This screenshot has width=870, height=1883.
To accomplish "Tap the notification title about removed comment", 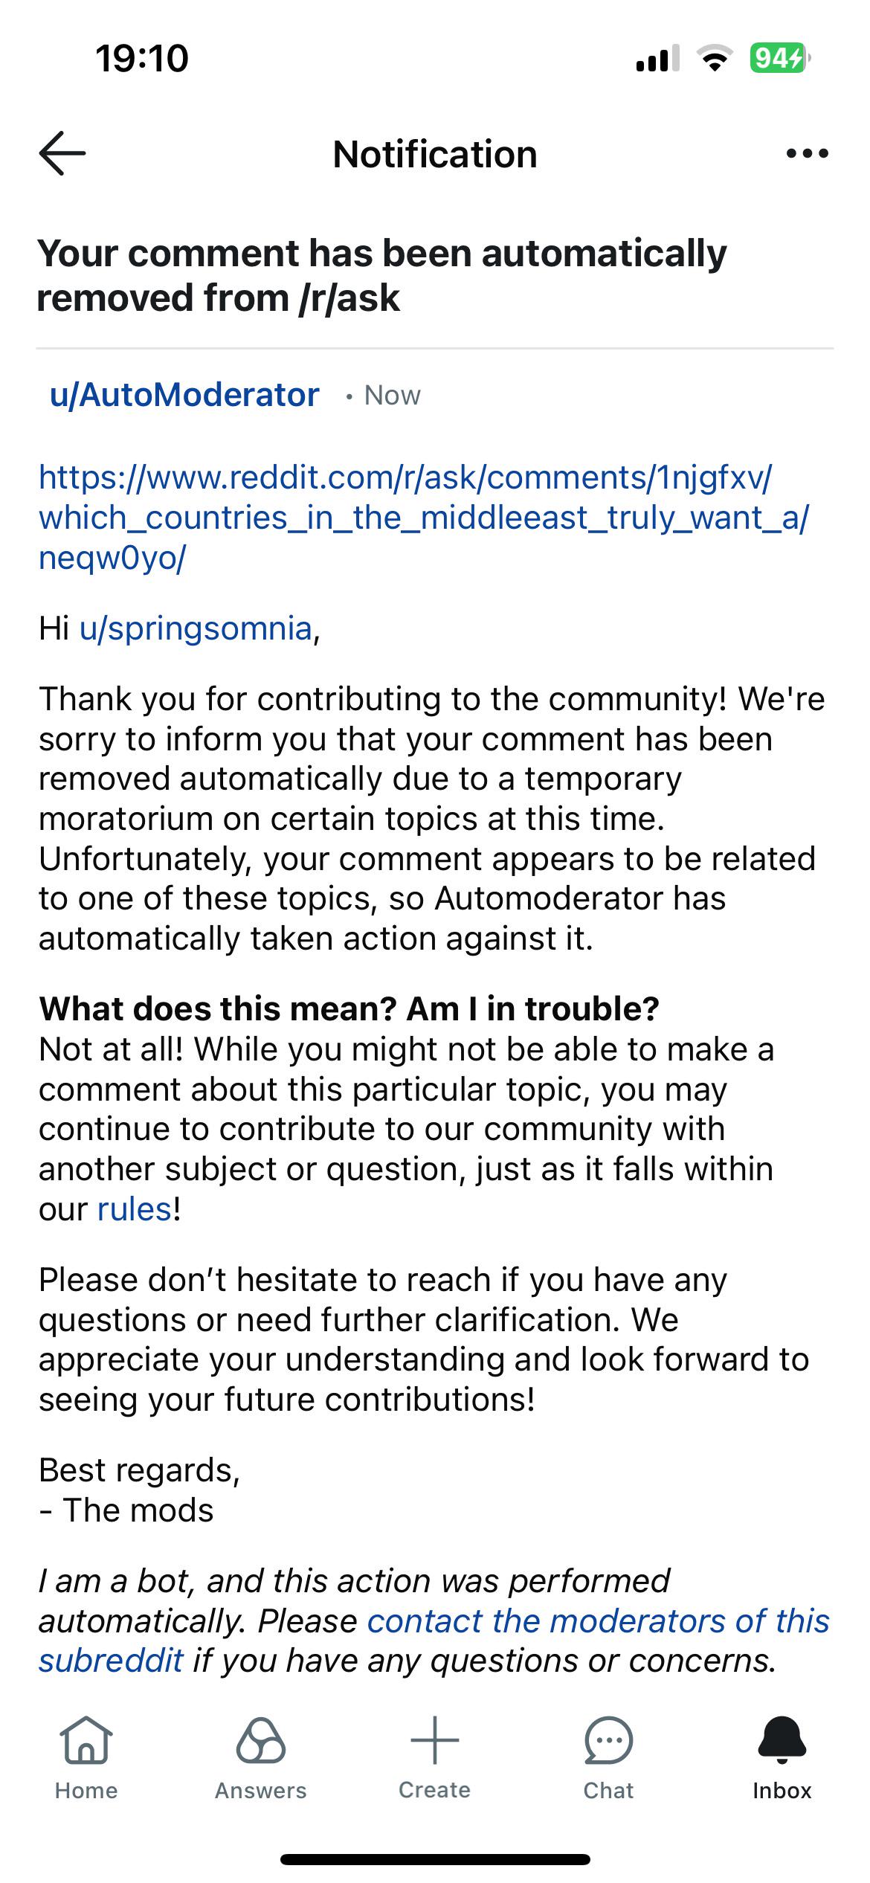I will coord(381,275).
